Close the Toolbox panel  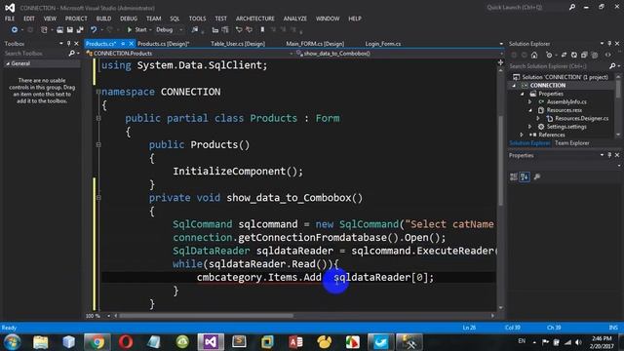76,43
